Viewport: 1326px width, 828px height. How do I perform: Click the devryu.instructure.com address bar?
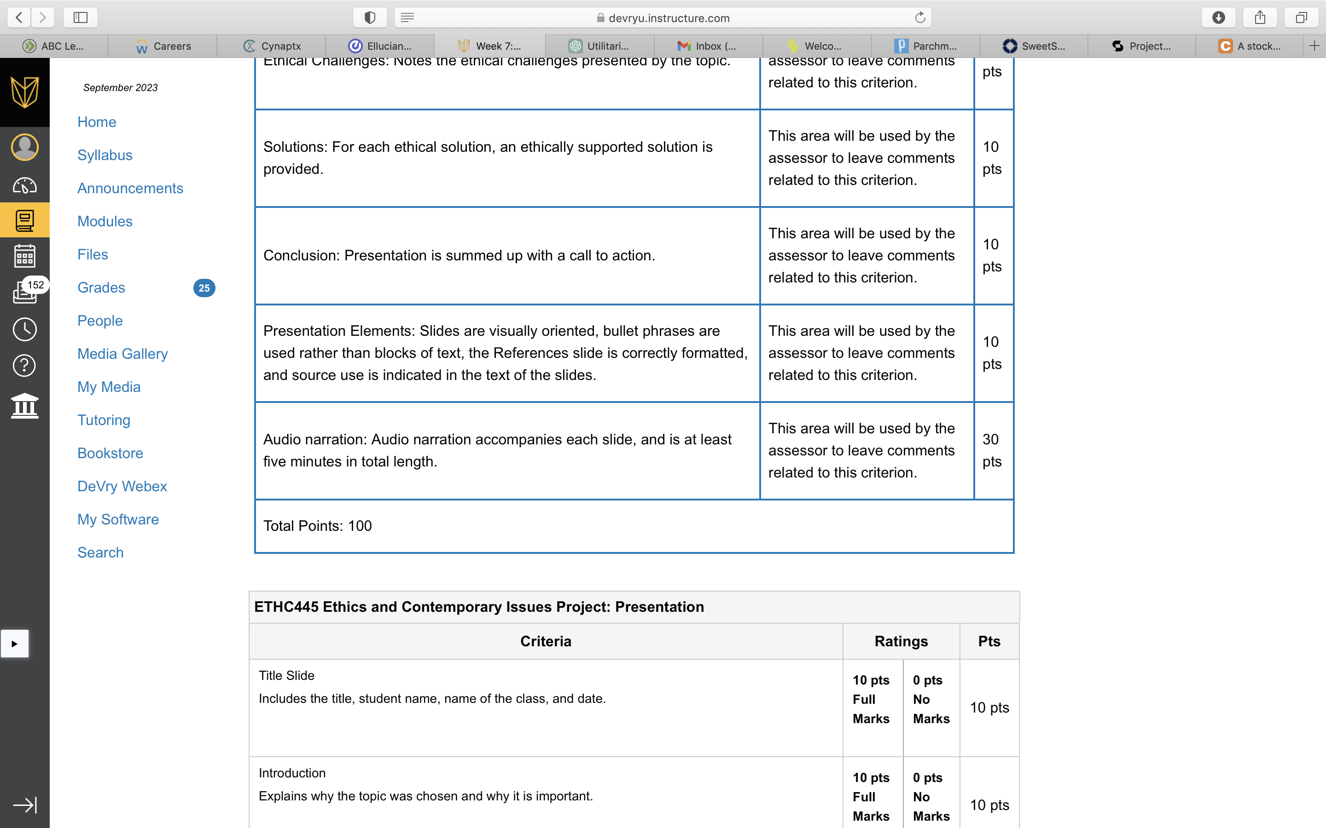[x=663, y=17]
